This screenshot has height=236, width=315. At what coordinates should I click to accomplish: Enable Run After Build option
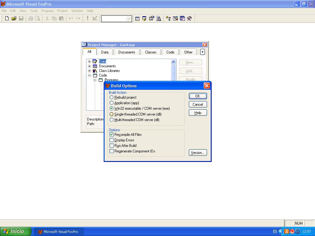tap(111, 145)
